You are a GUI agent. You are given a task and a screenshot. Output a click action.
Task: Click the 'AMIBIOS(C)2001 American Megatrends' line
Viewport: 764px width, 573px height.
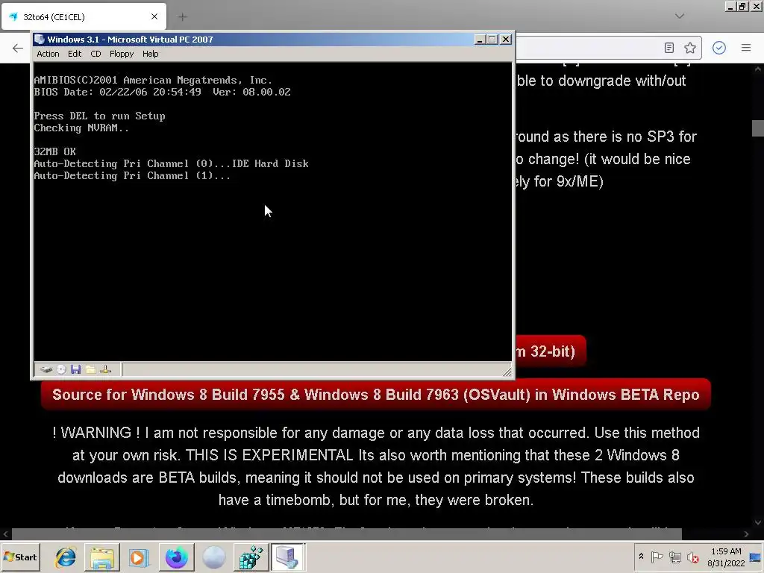point(153,80)
